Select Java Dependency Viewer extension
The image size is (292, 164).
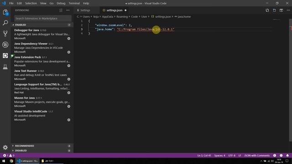tap(42, 48)
